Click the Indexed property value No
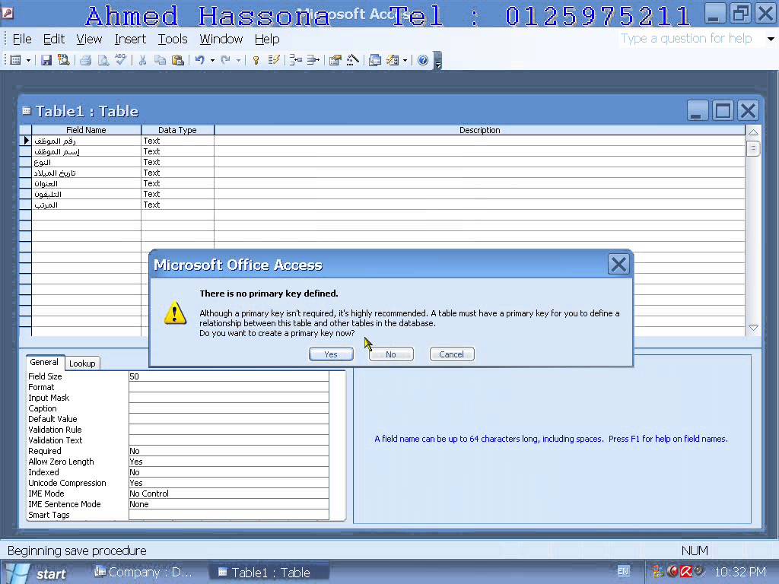 (228, 472)
